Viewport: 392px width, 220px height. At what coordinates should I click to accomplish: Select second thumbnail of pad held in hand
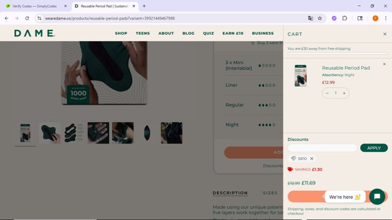[50, 133]
